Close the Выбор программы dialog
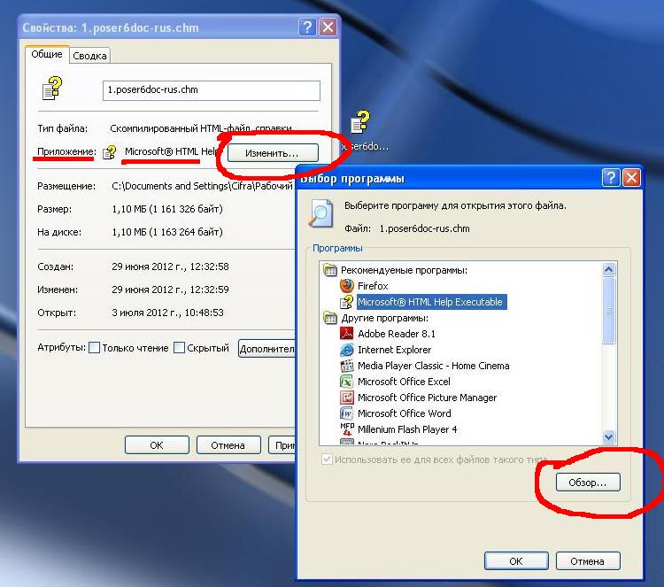664x587 pixels. coord(631,177)
